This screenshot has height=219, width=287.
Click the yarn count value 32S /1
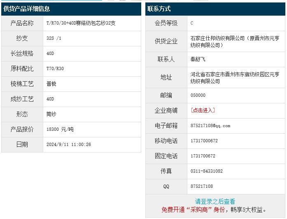[54, 38]
